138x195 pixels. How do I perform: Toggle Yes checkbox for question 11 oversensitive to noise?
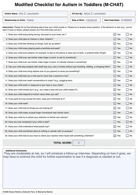pyautogui.click(x=115, y=80)
